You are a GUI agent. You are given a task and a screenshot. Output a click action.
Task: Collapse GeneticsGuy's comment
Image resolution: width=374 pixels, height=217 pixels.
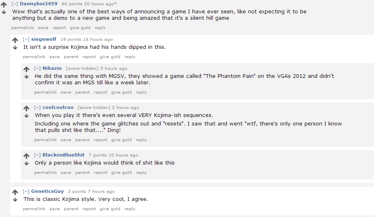[26, 191]
